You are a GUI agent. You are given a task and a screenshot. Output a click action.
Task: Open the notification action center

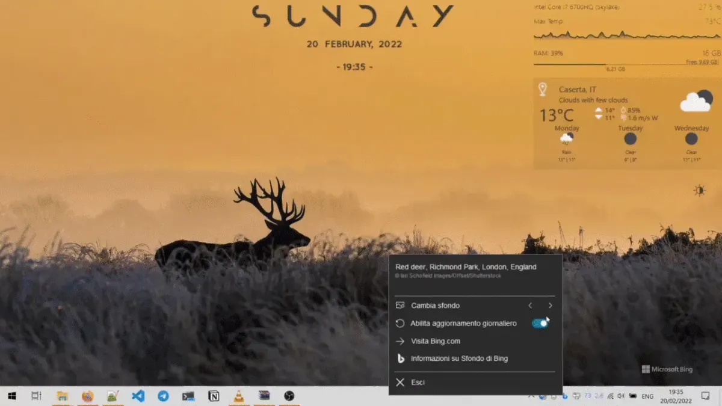pyautogui.click(x=705, y=396)
